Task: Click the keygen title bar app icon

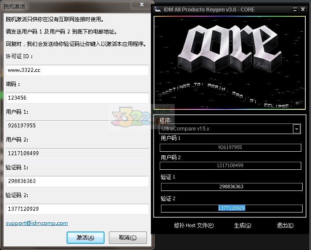Action: point(158,9)
